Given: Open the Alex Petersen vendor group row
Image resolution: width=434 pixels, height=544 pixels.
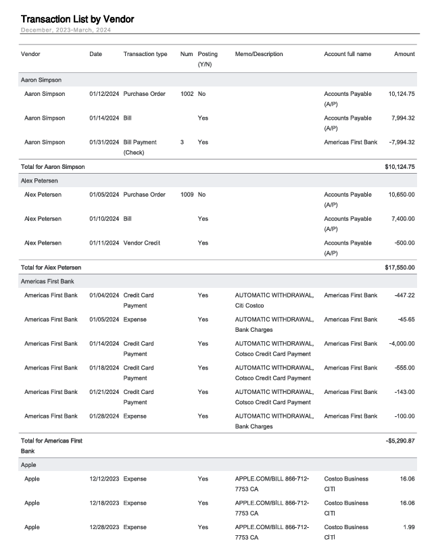Looking at the screenshot, I should click(218, 180).
